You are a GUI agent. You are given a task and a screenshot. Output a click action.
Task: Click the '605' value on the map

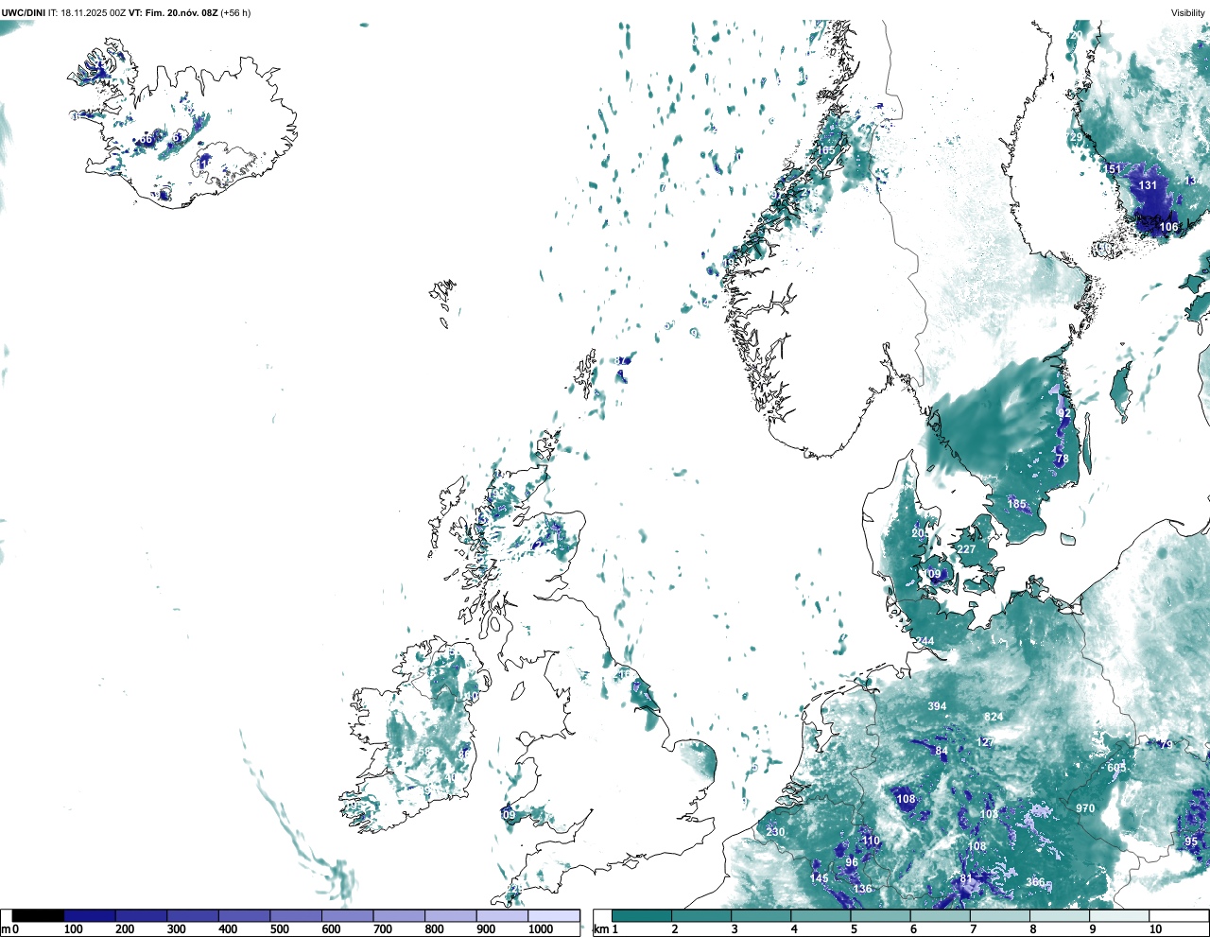1116,768
